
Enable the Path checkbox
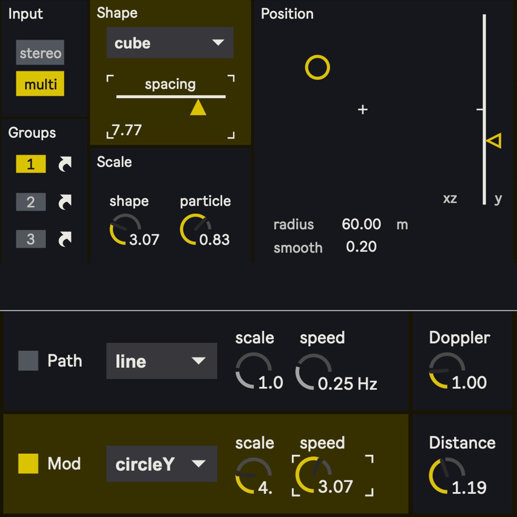[x=28, y=361]
